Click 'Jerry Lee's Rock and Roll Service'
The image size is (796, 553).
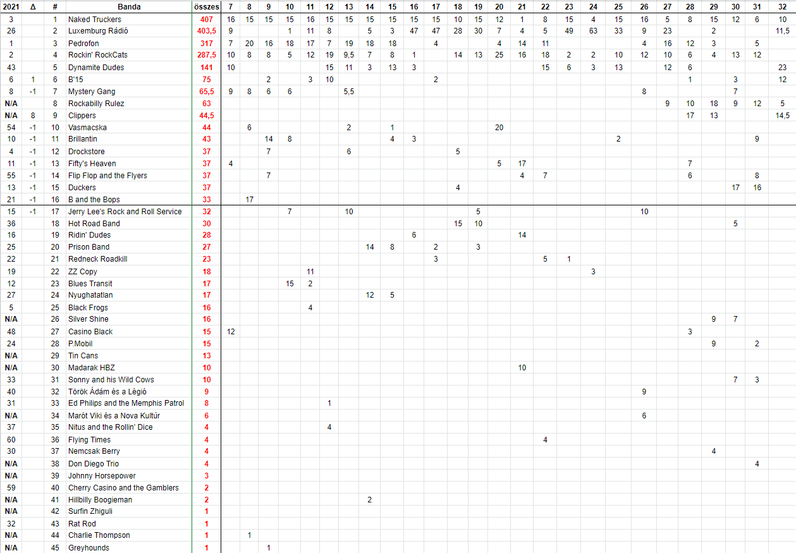tap(129, 212)
